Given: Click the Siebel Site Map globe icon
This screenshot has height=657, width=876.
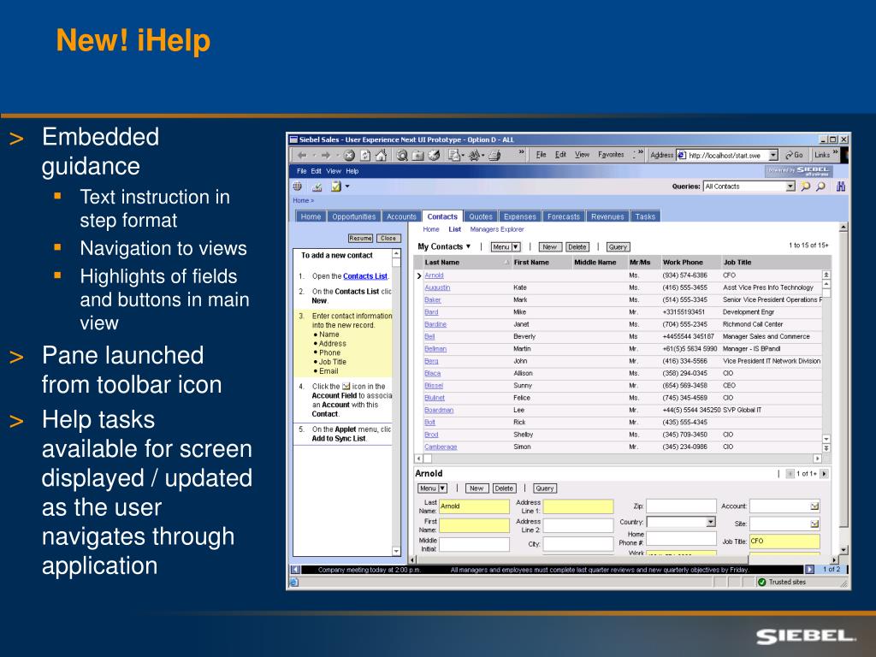Looking at the screenshot, I should pyautogui.click(x=297, y=186).
